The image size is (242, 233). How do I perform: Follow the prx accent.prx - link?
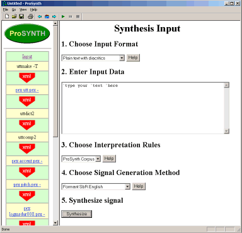point(27,161)
